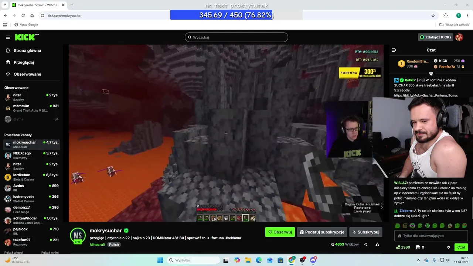This screenshot has width=473, height=266.
Task: Open the hamburger sidebar menu
Action: point(8,37)
